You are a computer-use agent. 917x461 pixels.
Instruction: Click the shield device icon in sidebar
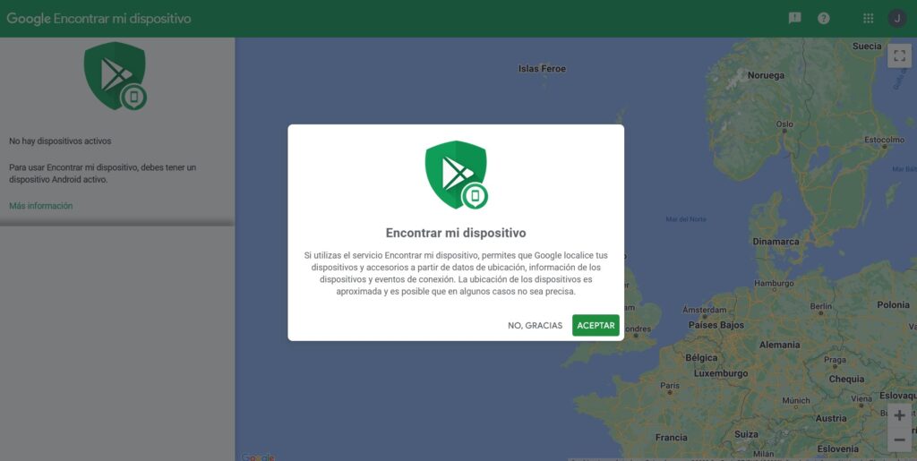116,76
